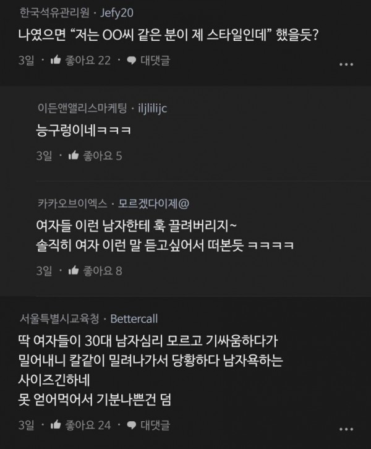
Task: Open the Bettercall user profile
Action: [134, 319]
